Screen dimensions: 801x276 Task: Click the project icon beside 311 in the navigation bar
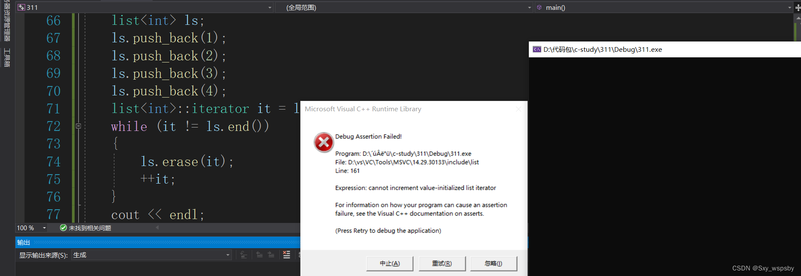pyautogui.click(x=21, y=7)
